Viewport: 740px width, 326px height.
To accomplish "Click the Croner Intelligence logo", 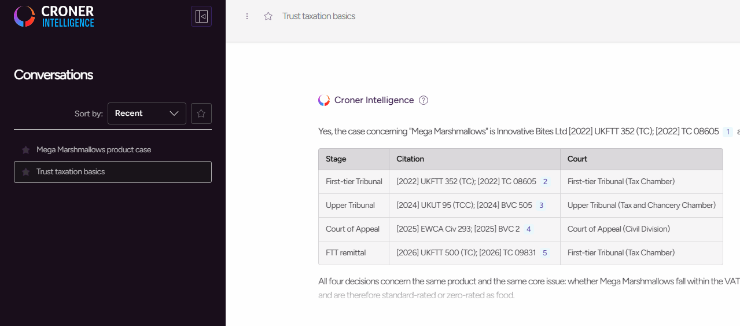I will tap(54, 16).
